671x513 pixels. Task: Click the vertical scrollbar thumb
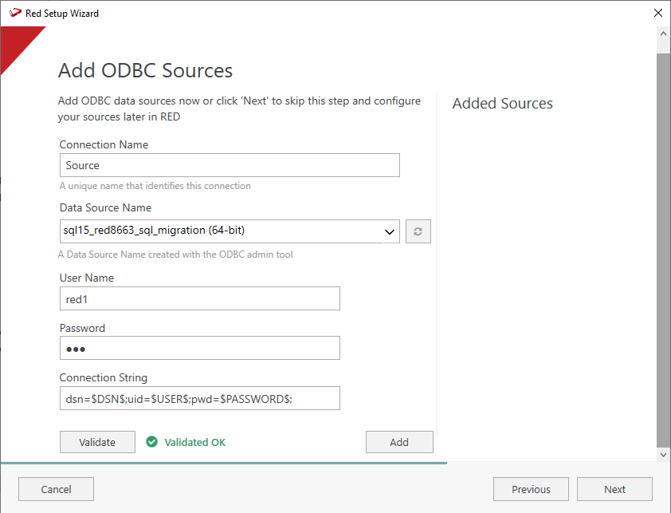coord(663,239)
